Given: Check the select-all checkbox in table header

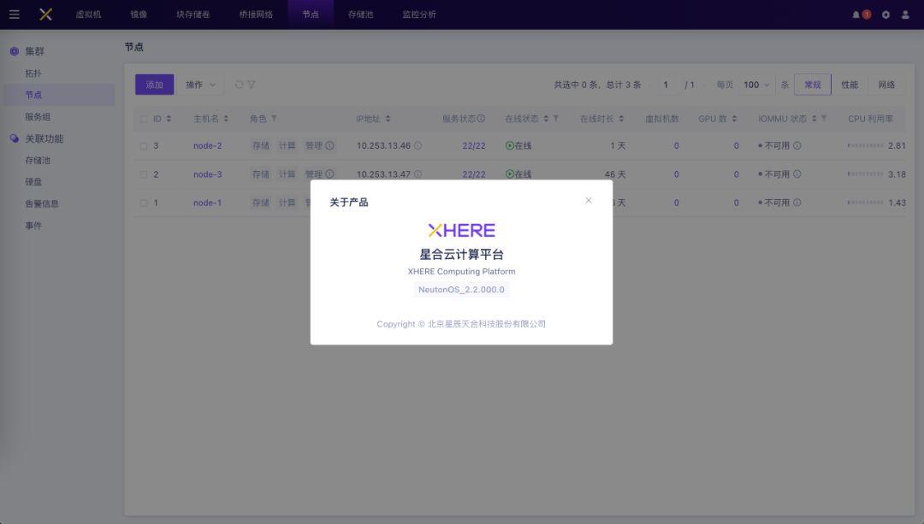Looking at the screenshot, I should pyautogui.click(x=143, y=118).
